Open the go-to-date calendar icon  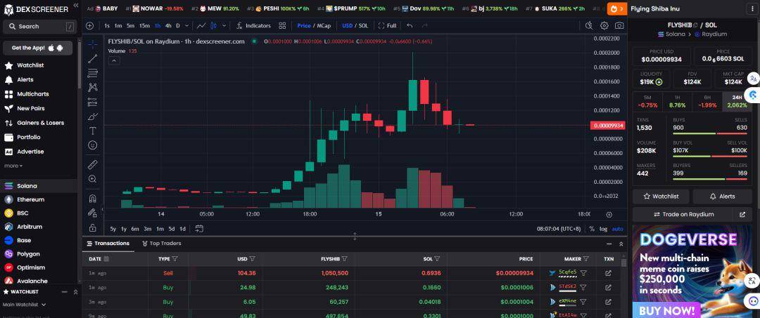click(x=199, y=229)
